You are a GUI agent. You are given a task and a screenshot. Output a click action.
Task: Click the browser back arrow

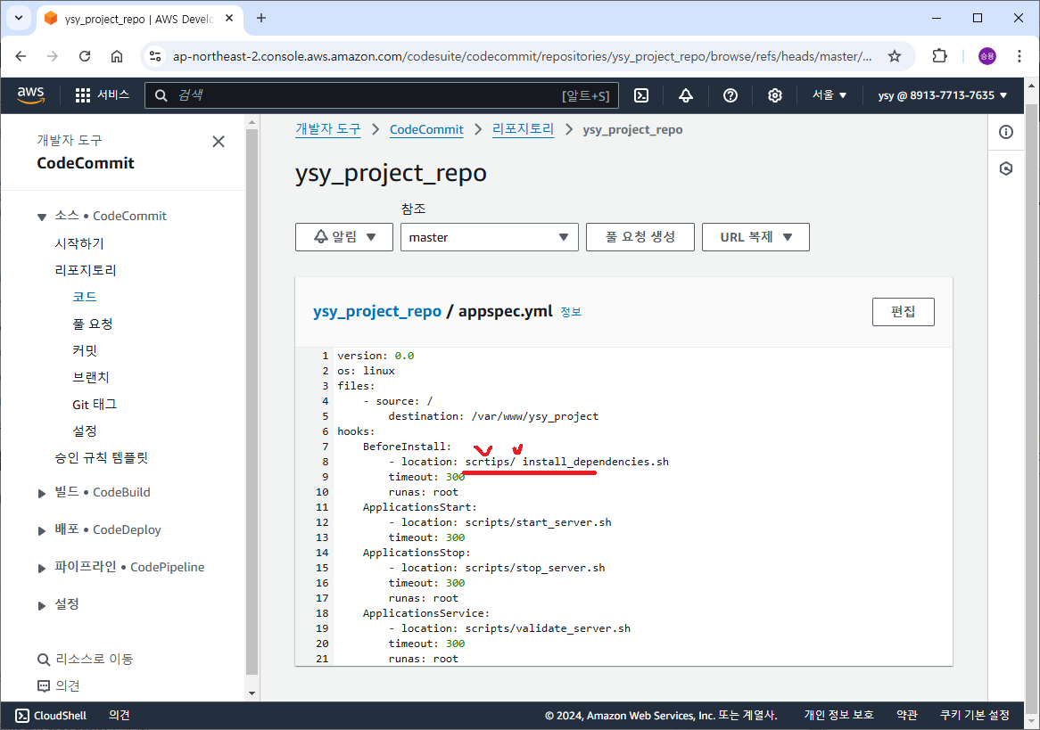[21, 56]
